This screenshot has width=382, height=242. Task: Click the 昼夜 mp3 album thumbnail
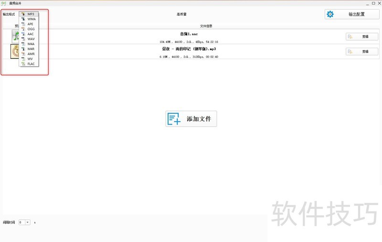point(15,52)
